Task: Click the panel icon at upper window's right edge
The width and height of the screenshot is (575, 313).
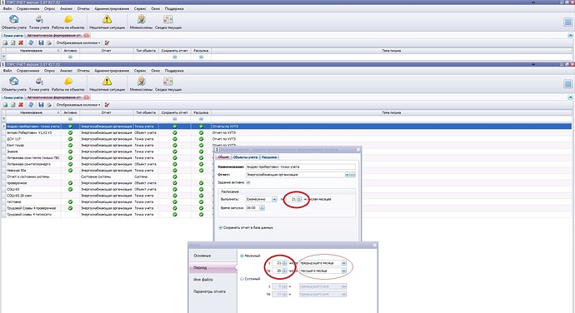Action: click(567, 22)
